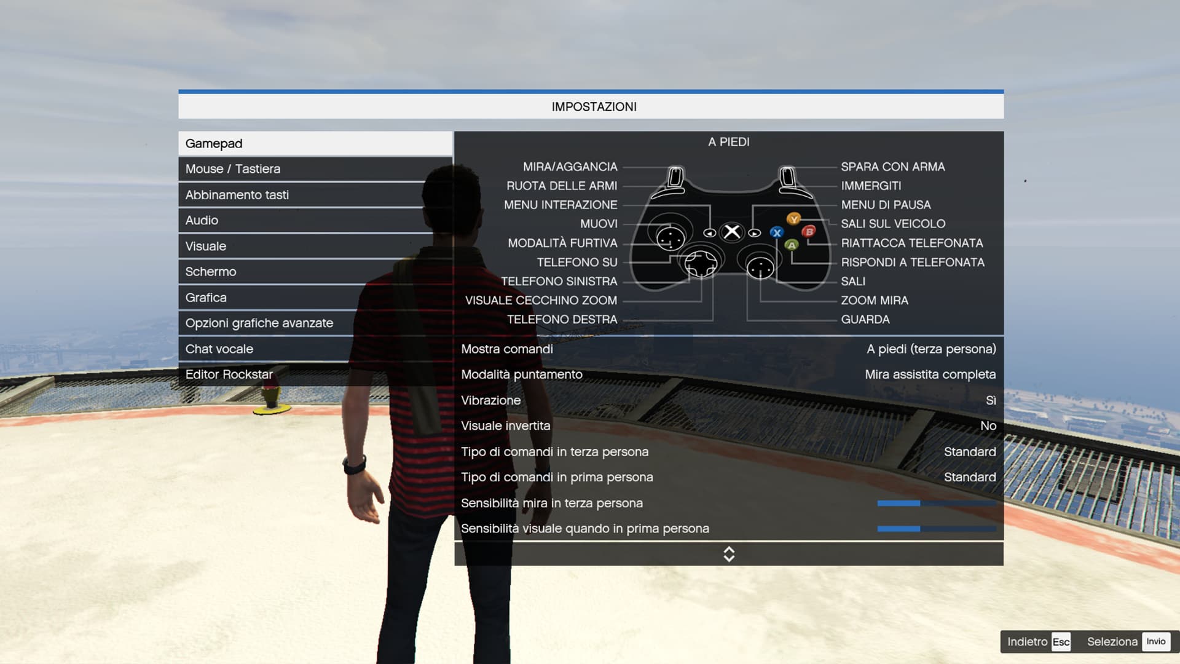Click the red B button on the controller

pos(809,231)
